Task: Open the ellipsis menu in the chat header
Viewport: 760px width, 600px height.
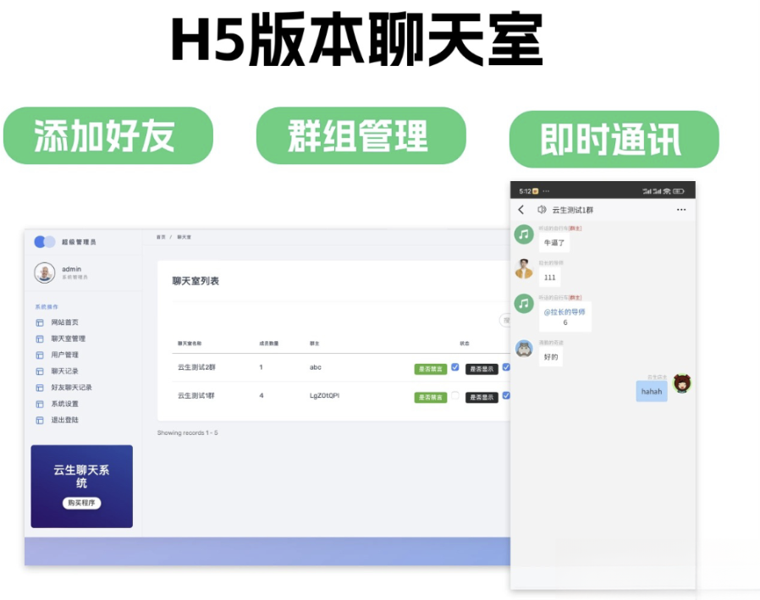Action: (x=681, y=210)
